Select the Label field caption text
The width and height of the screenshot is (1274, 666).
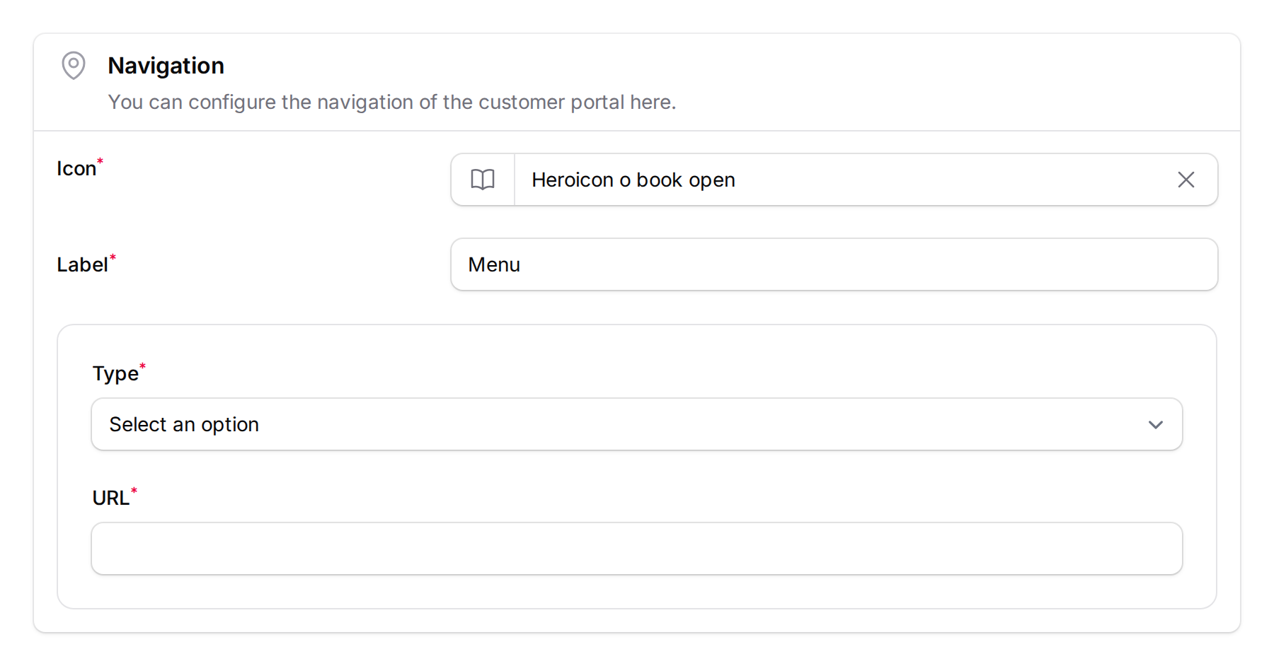81,264
